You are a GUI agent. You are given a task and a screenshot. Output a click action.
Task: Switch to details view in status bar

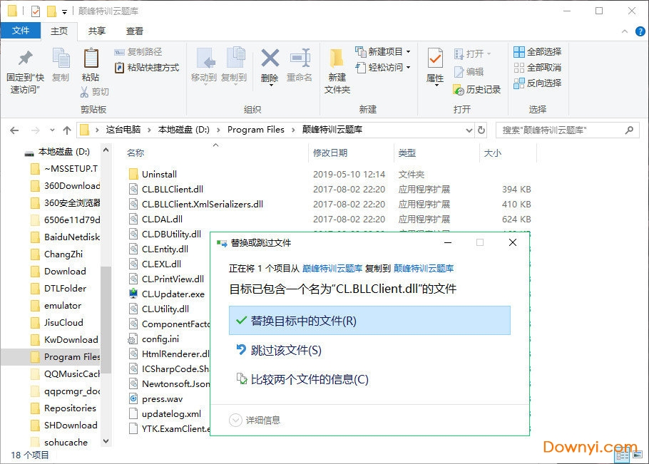click(620, 455)
